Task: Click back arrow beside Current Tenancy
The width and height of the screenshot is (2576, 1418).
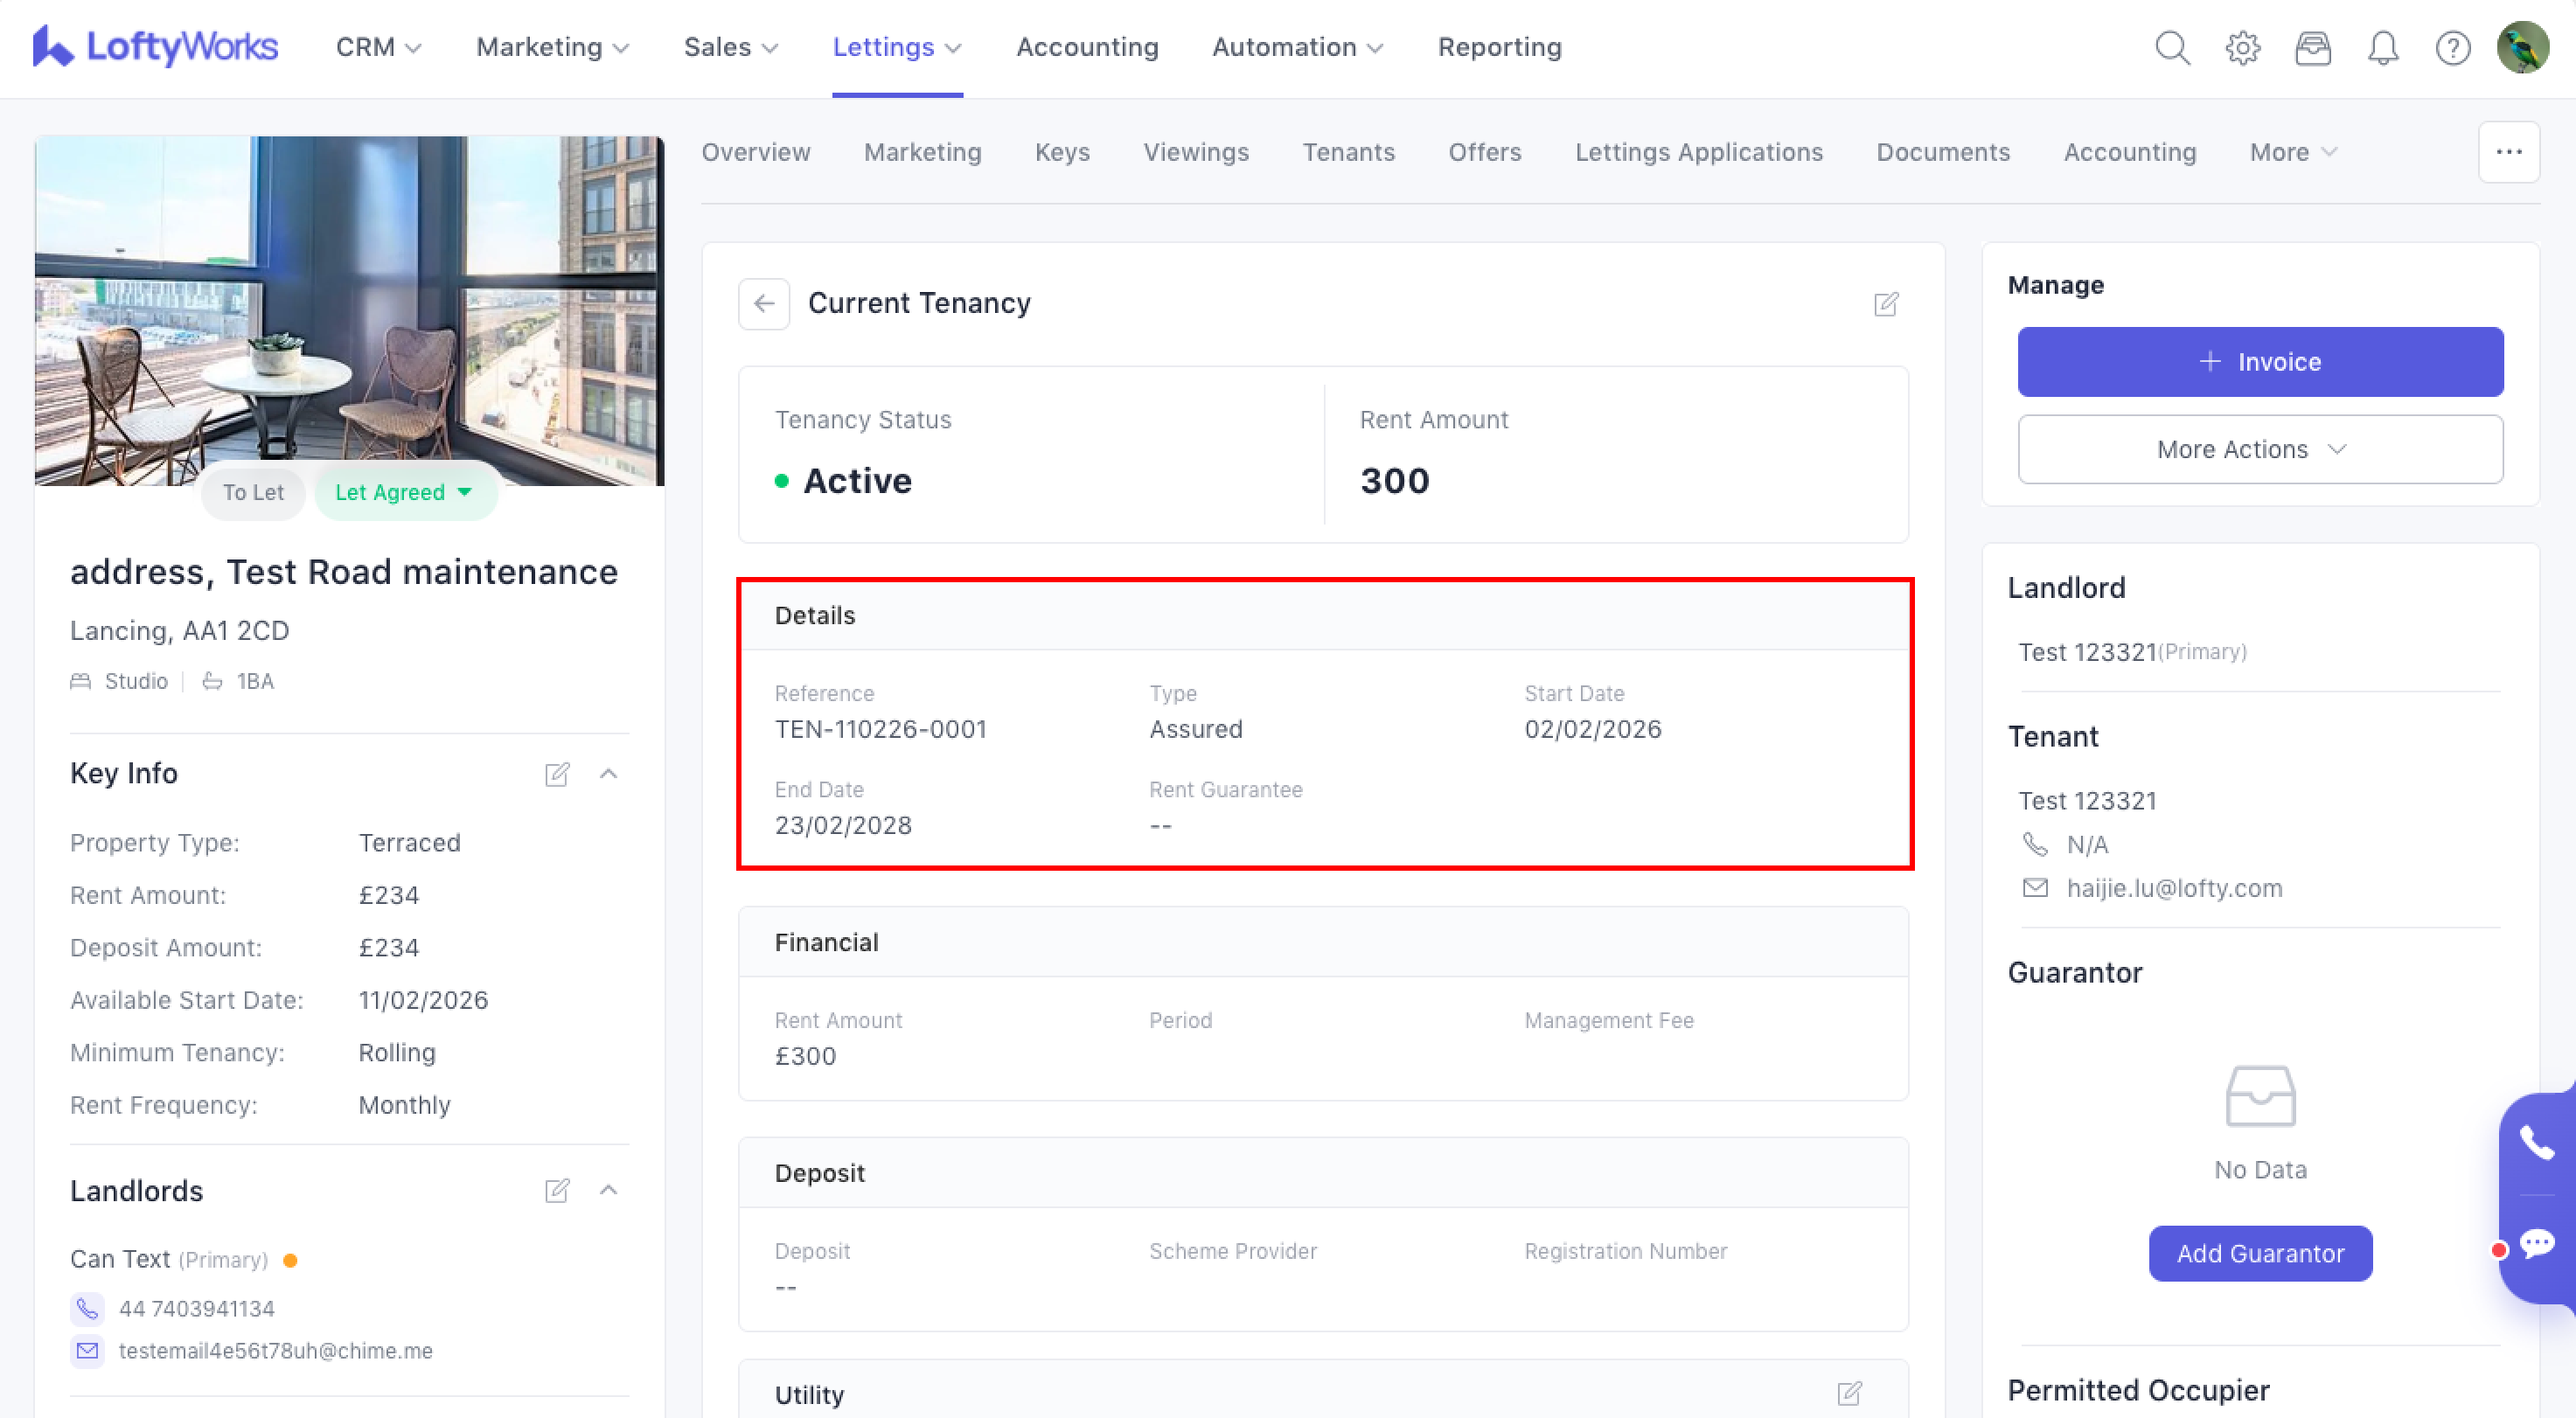Action: (764, 303)
